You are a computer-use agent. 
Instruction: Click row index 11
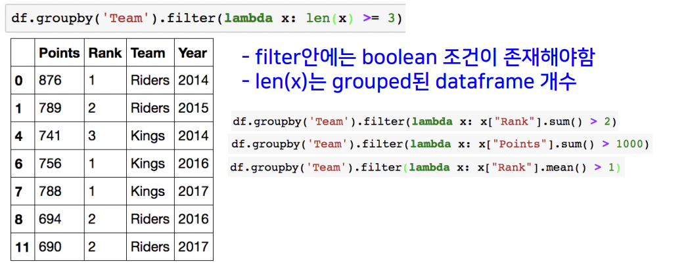pyautogui.click(x=22, y=247)
